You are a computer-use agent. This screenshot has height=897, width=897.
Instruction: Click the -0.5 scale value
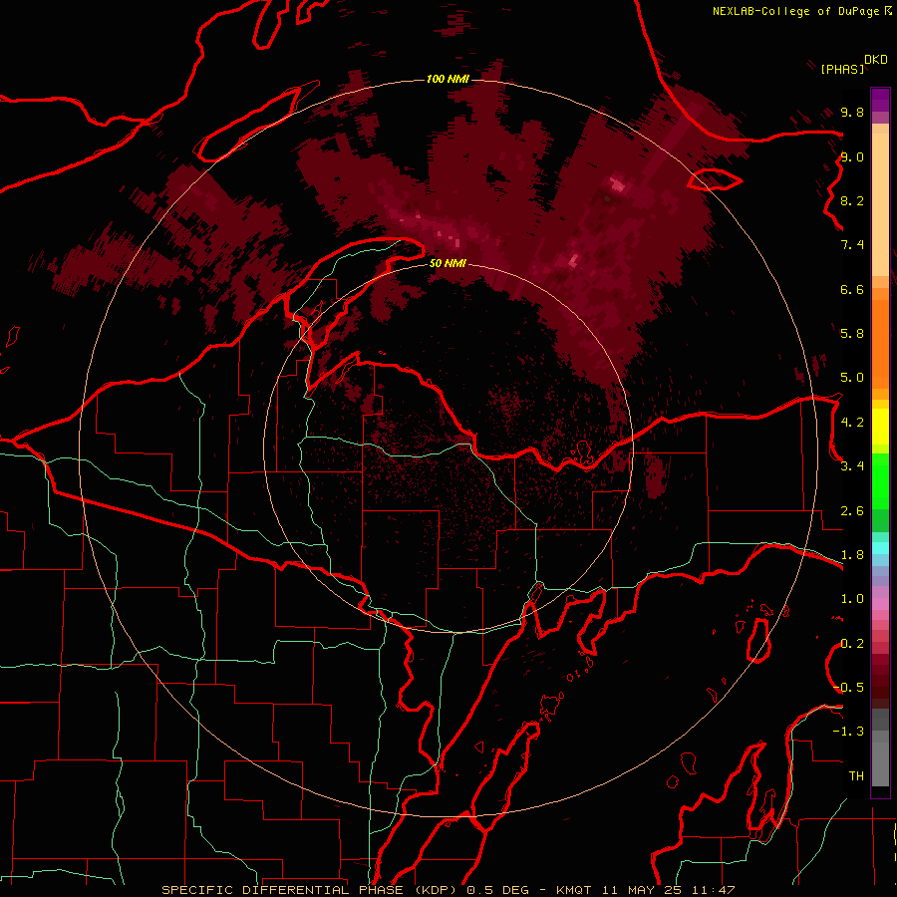pyautogui.click(x=849, y=688)
